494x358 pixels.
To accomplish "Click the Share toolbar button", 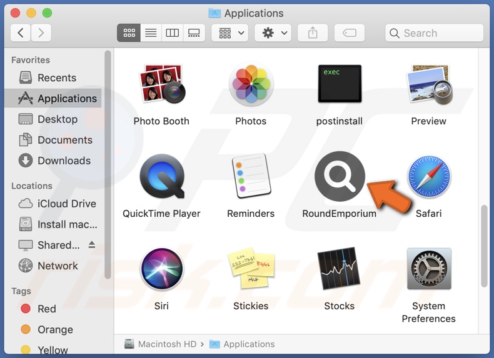I will (313, 32).
